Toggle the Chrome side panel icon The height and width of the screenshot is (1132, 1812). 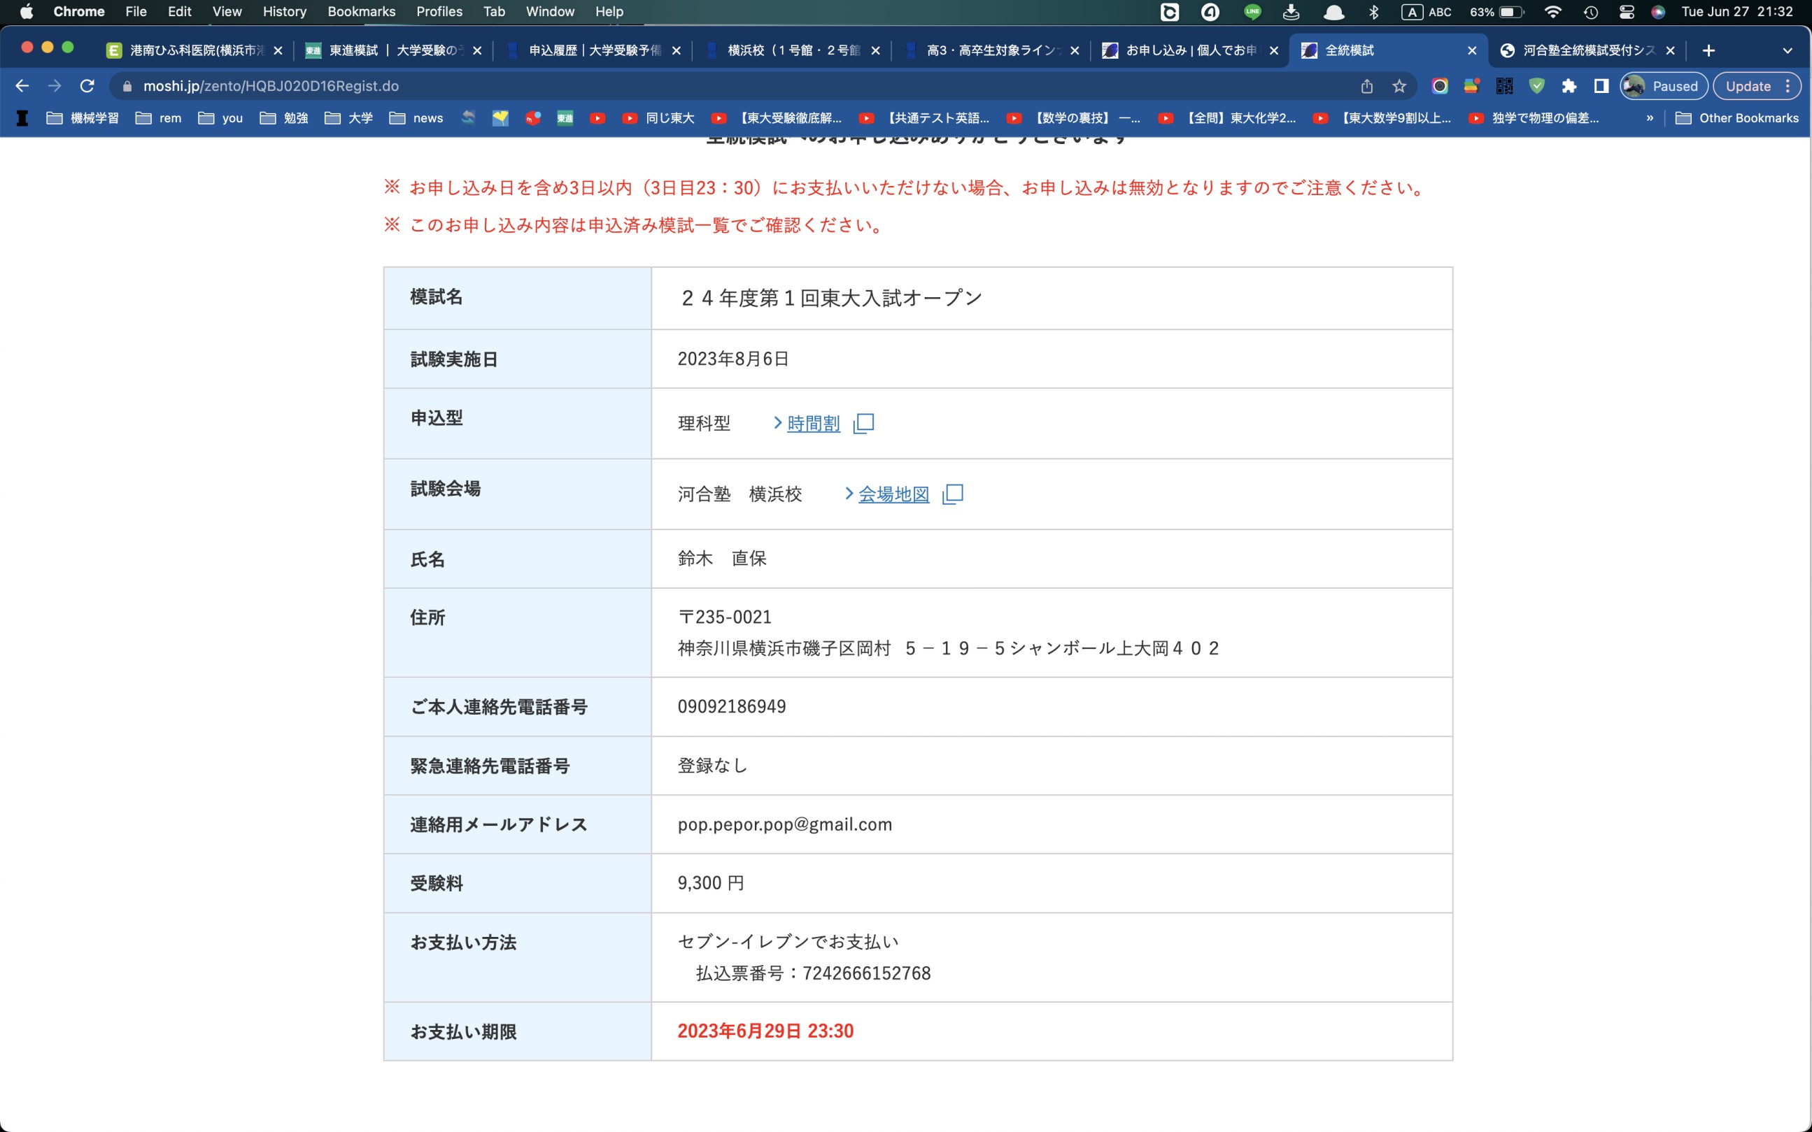click(1601, 86)
